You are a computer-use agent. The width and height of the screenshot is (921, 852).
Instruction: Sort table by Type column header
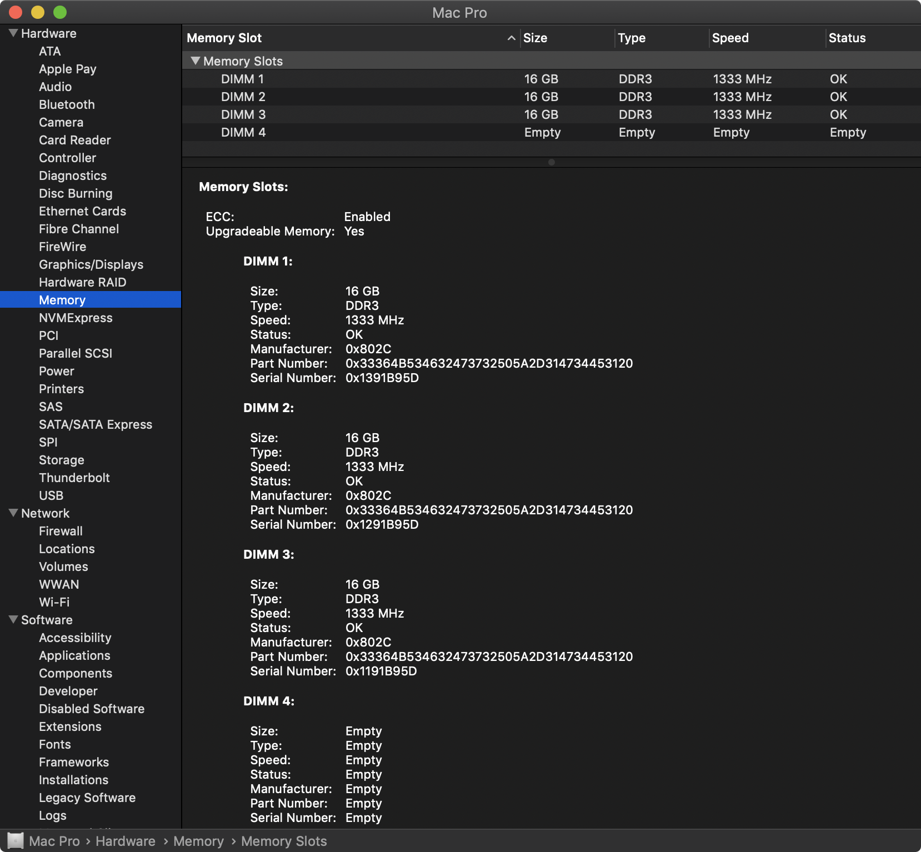click(632, 38)
